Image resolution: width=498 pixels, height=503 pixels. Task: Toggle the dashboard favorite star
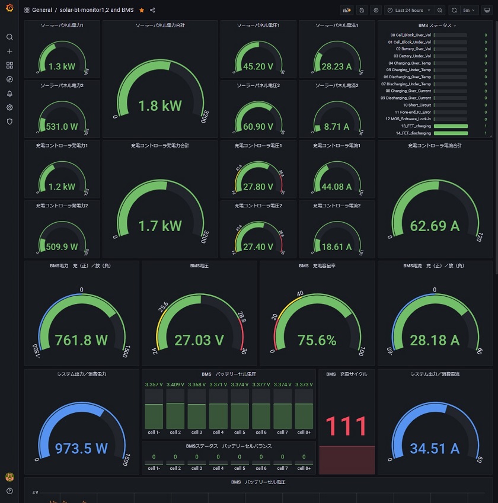coord(142,10)
